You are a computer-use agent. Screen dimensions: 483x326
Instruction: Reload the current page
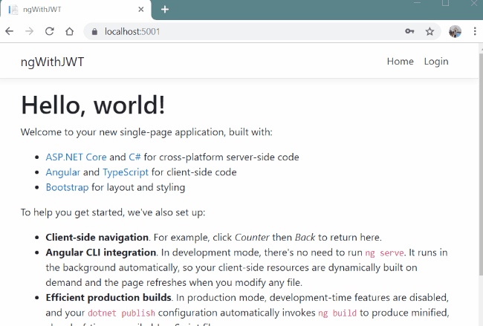click(x=50, y=31)
